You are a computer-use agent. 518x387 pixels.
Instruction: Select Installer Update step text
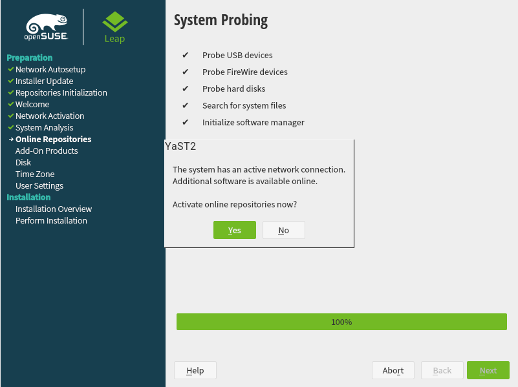(44, 81)
